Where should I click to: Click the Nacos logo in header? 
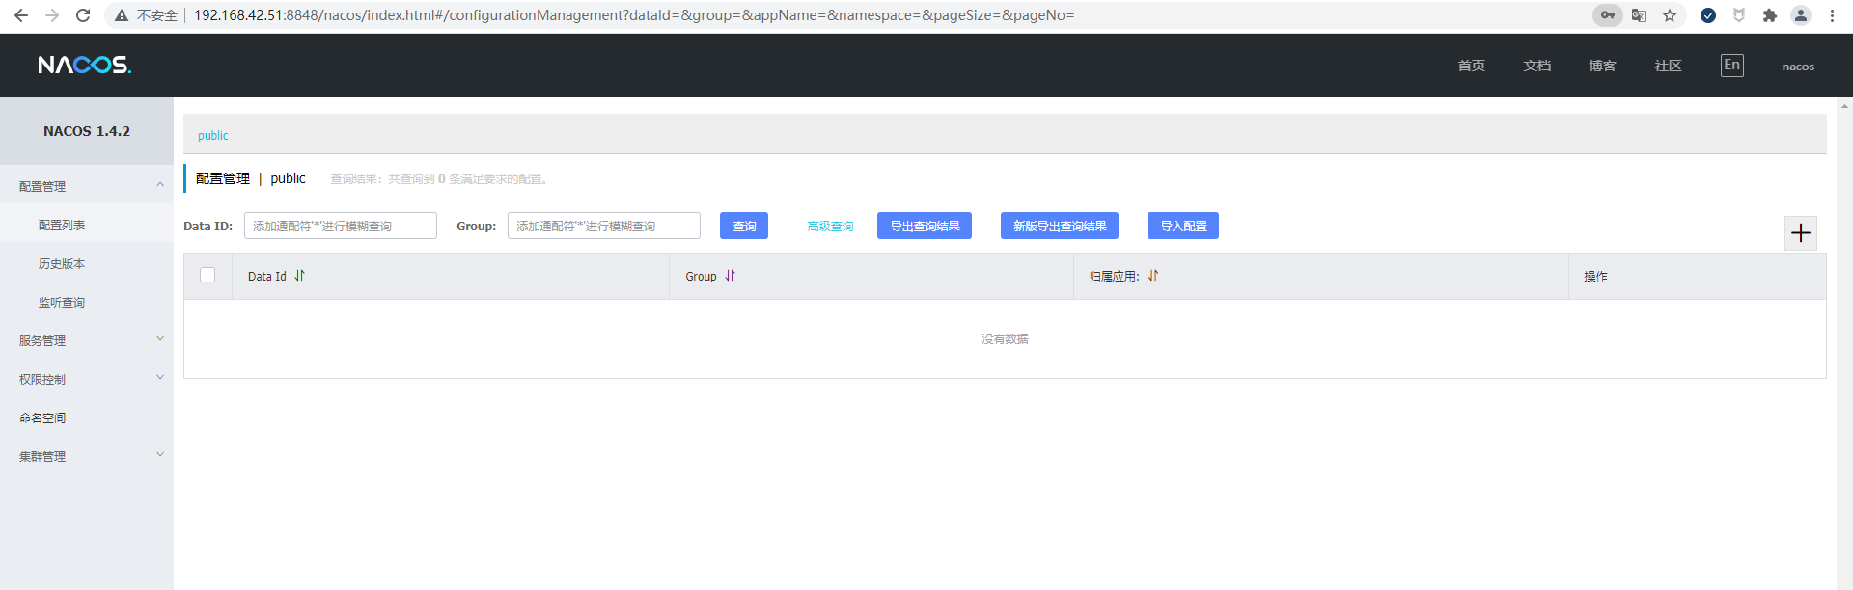85,65
